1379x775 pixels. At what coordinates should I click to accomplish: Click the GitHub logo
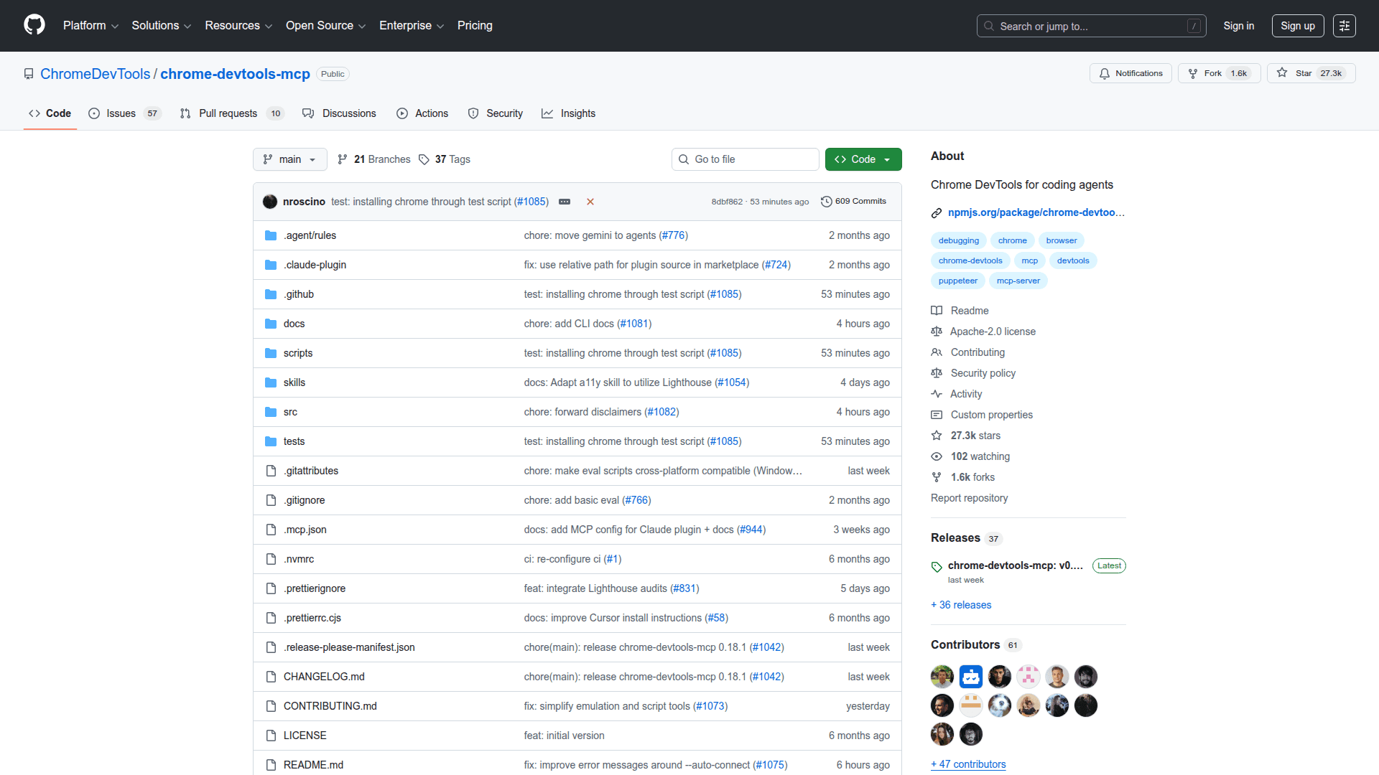pyautogui.click(x=33, y=25)
